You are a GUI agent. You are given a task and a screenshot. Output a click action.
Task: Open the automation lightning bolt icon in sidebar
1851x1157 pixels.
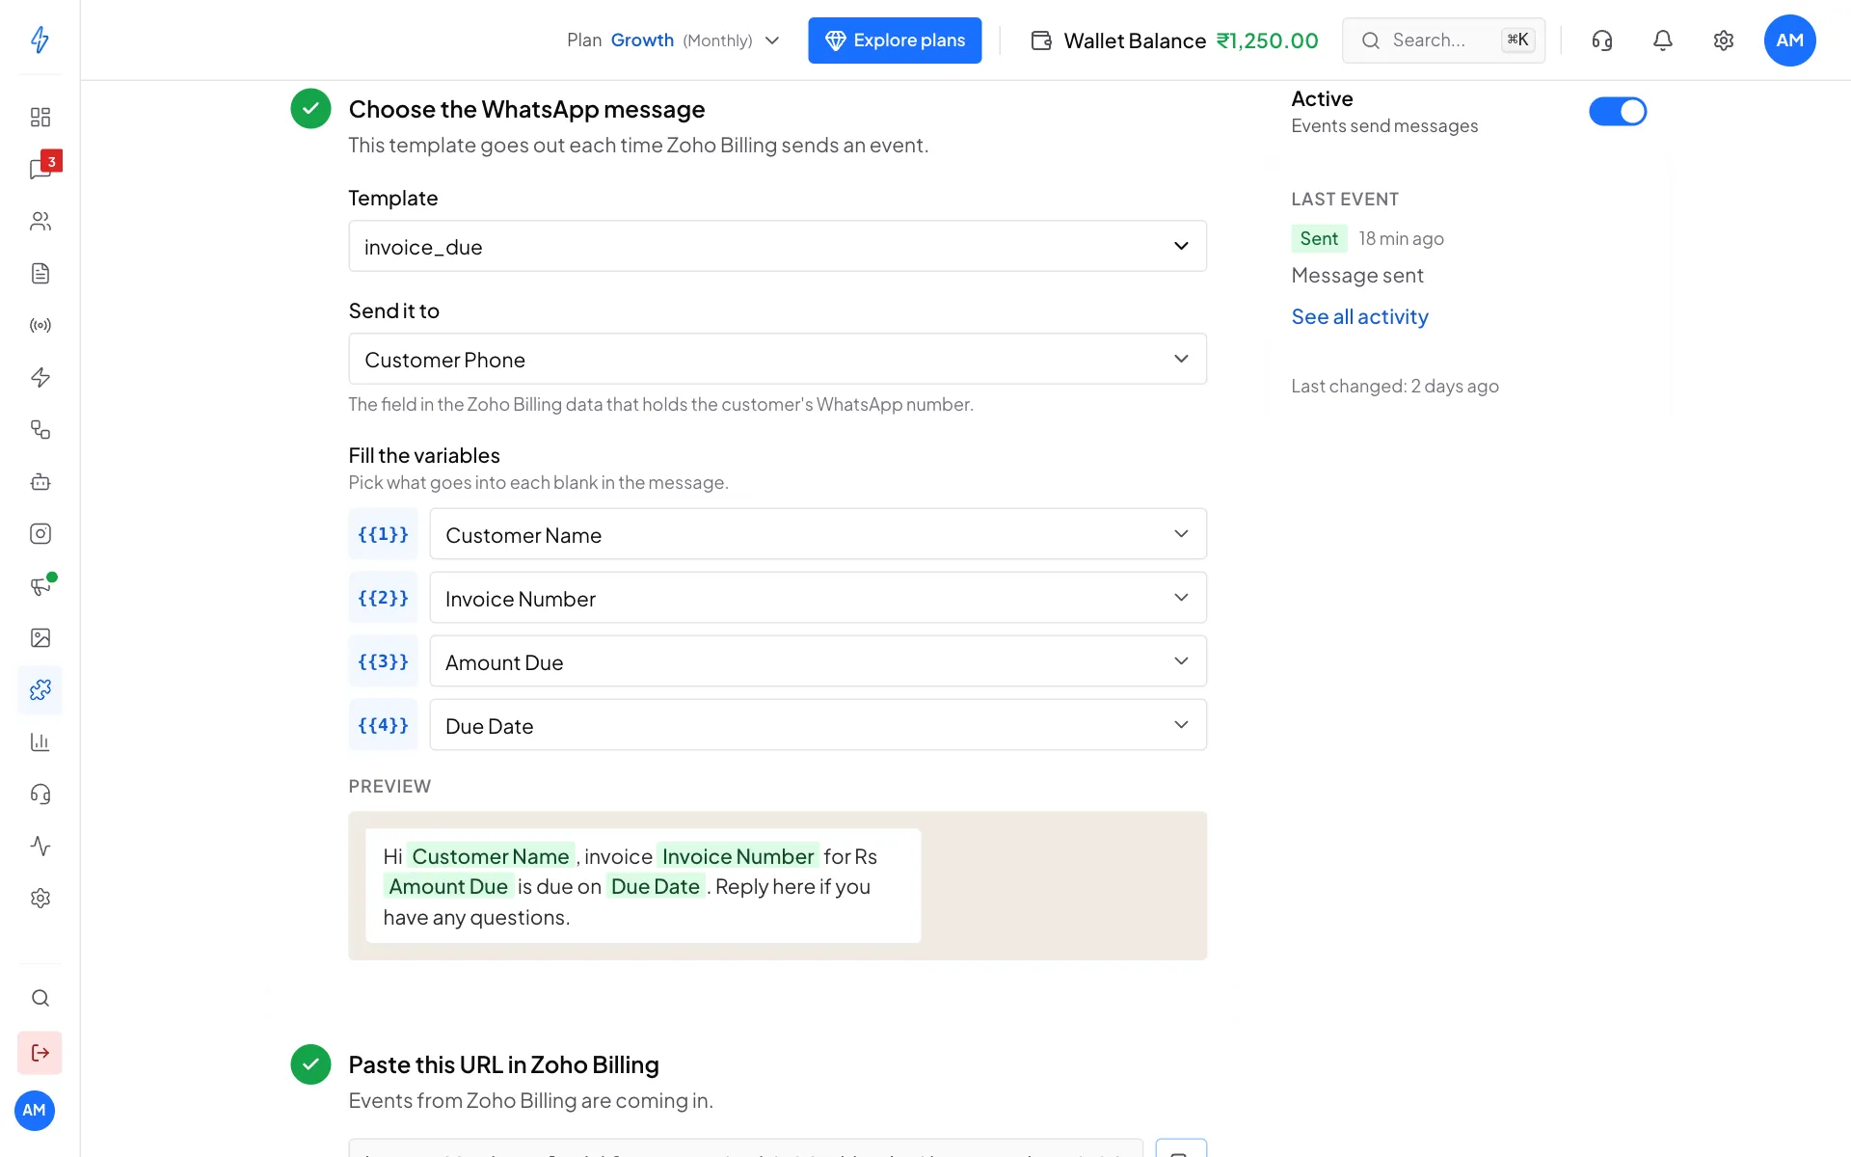pyautogui.click(x=40, y=377)
